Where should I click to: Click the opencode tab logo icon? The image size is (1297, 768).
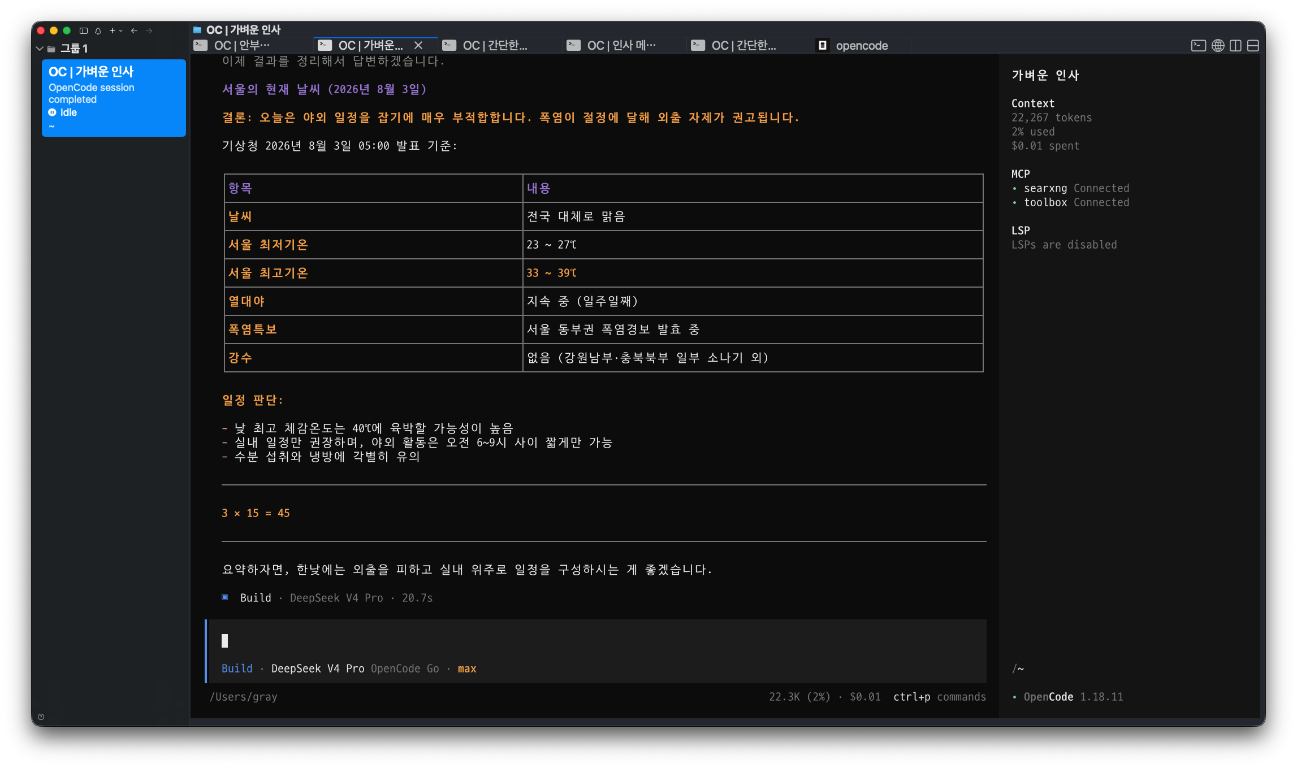(823, 45)
